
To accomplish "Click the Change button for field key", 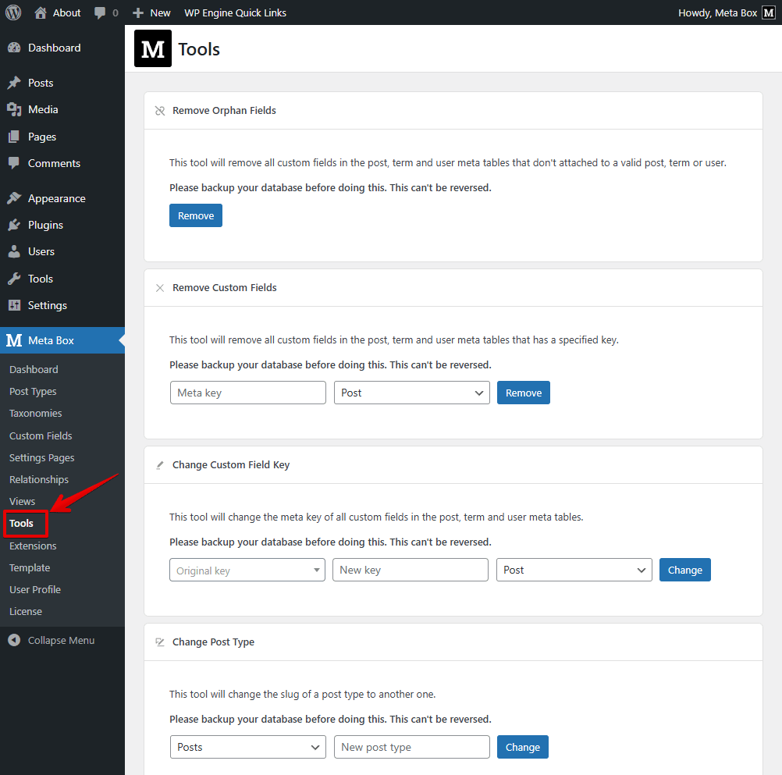I will [x=684, y=570].
